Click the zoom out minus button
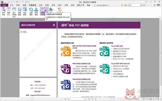The width and height of the screenshot is (162, 101). [x=144, y=99]
